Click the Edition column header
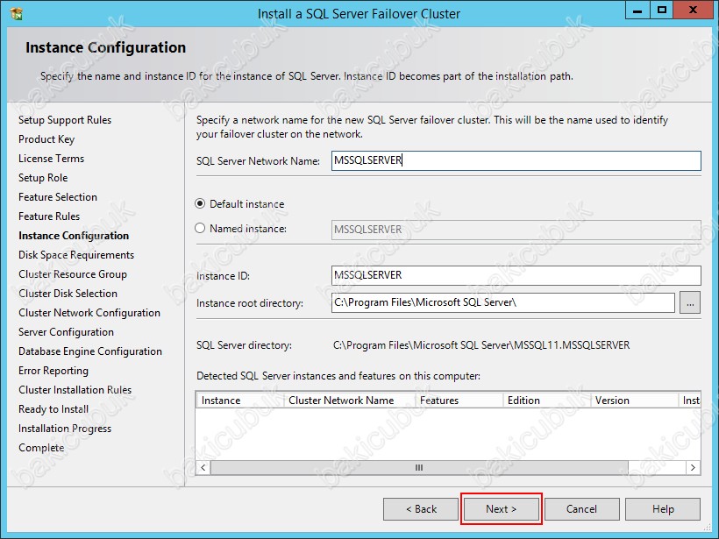 (546, 401)
